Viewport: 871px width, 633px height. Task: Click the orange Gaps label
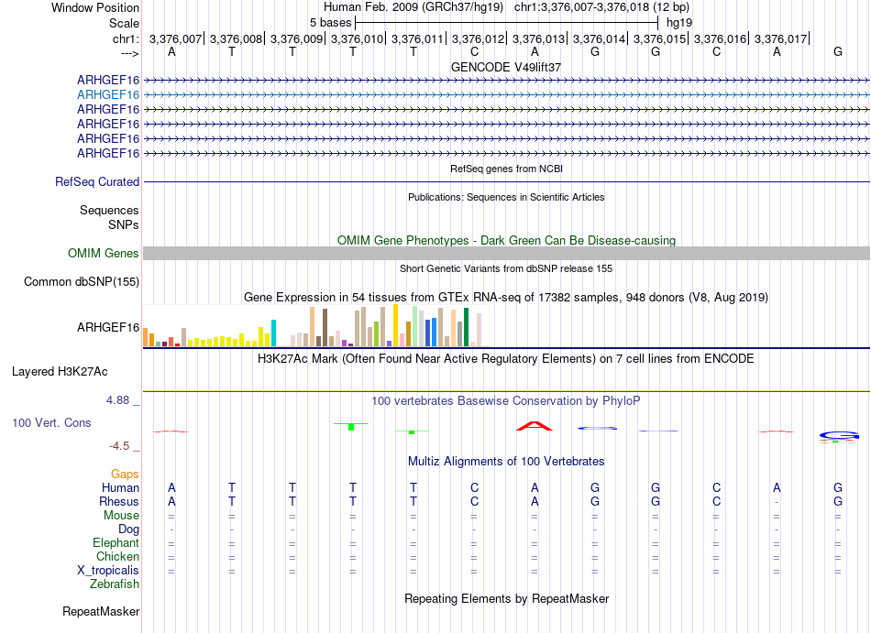coord(125,474)
